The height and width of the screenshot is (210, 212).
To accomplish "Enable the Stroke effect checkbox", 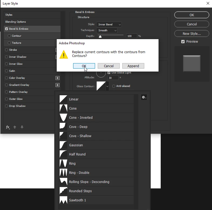I will pos(6,50).
